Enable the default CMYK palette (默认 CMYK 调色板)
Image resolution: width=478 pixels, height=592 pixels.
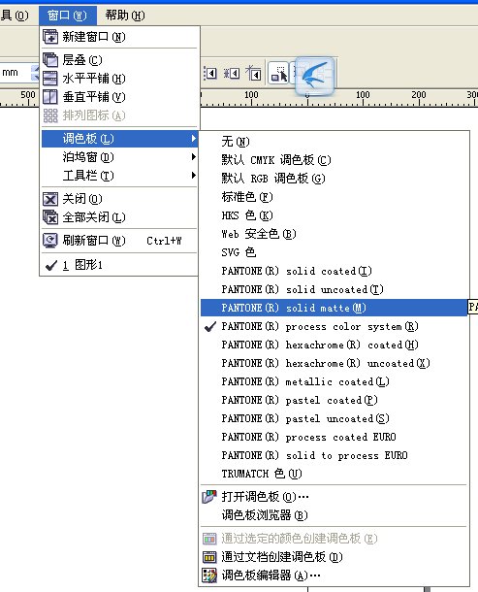pos(334,160)
